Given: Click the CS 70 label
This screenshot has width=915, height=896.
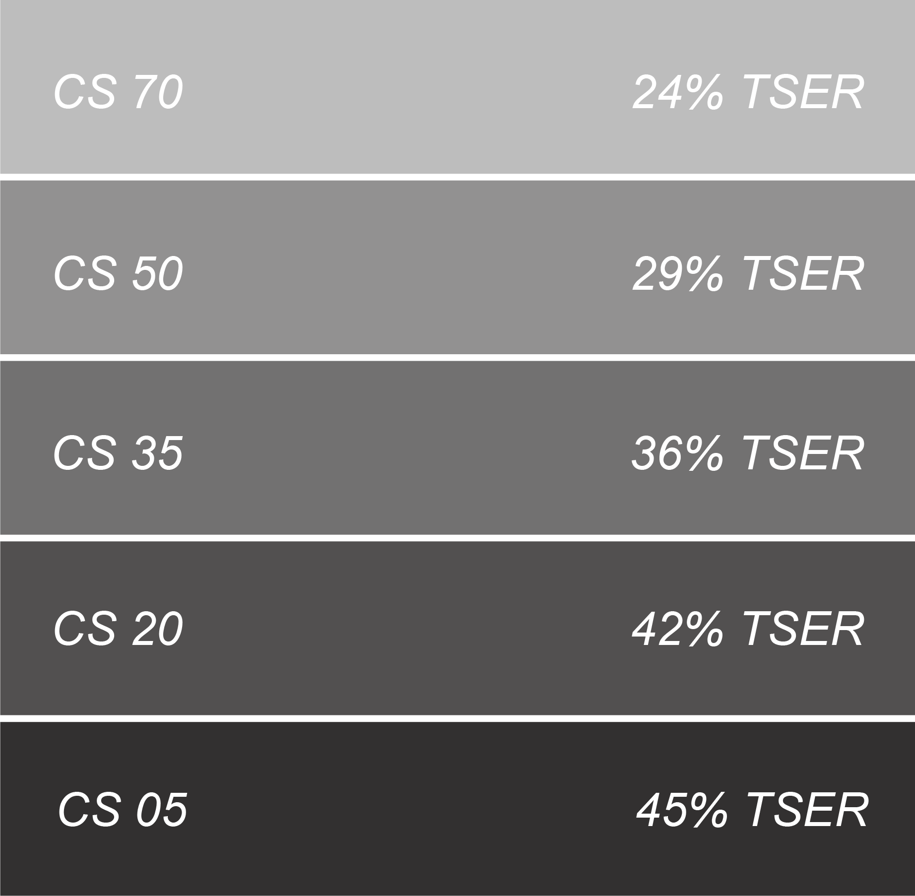Looking at the screenshot, I should [x=118, y=92].
